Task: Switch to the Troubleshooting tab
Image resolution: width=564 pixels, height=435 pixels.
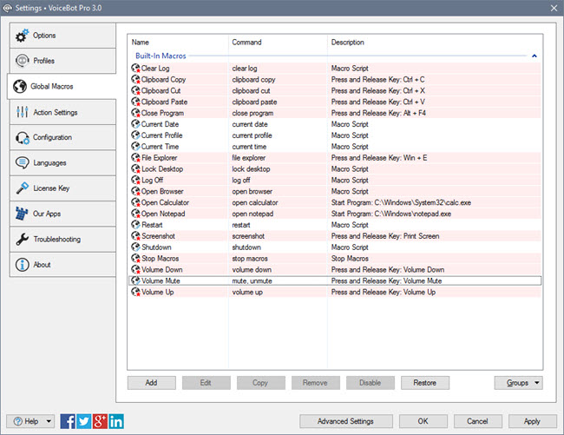Action: (62, 239)
